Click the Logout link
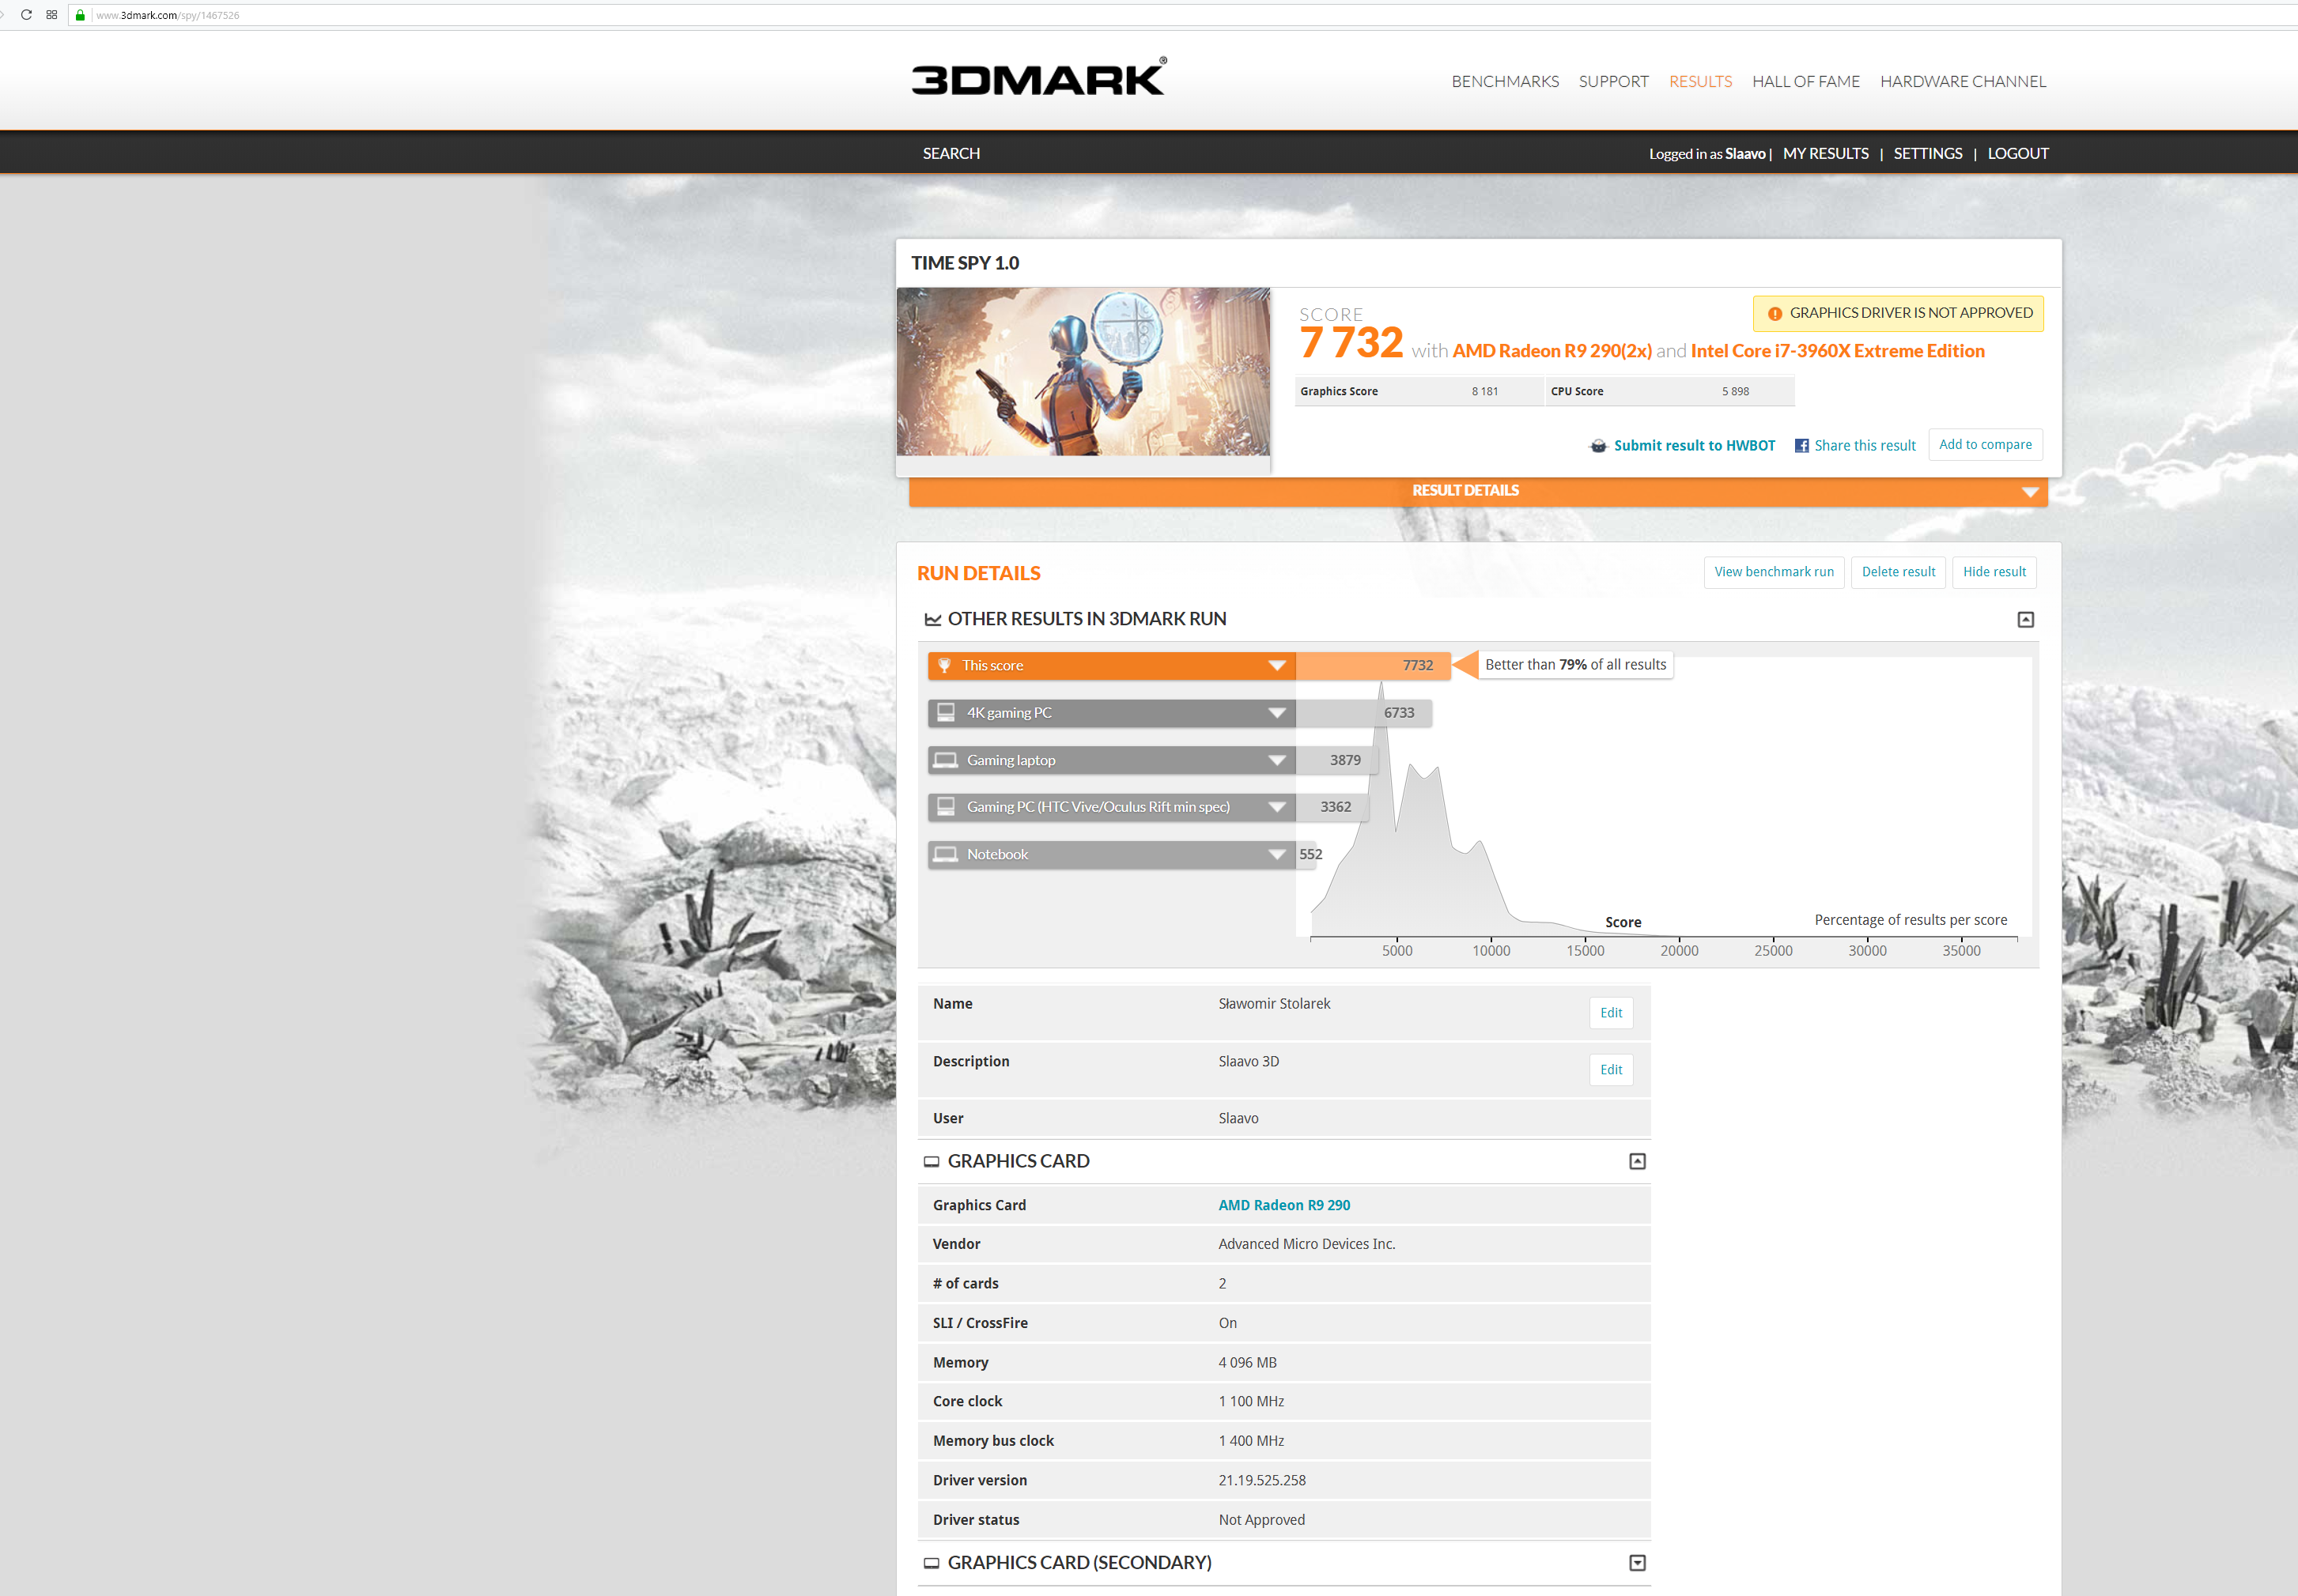Image resolution: width=2298 pixels, height=1596 pixels. 2016,153
